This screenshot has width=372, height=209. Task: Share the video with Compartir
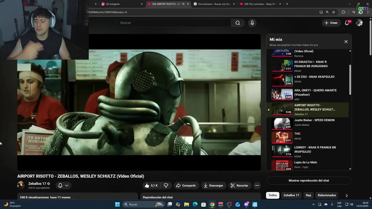186,185
